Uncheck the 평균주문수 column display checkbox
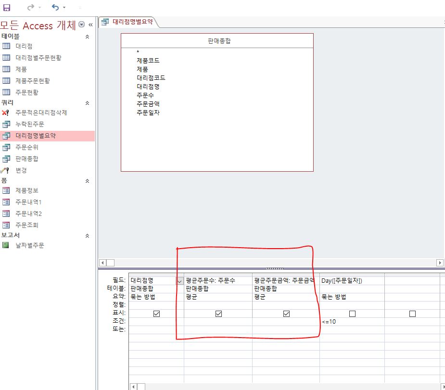 click(x=218, y=314)
